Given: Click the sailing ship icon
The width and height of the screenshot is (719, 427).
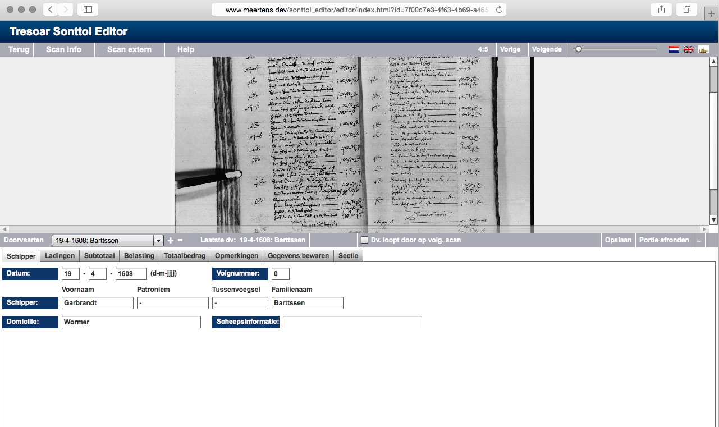Looking at the screenshot, I should point(703,49).
